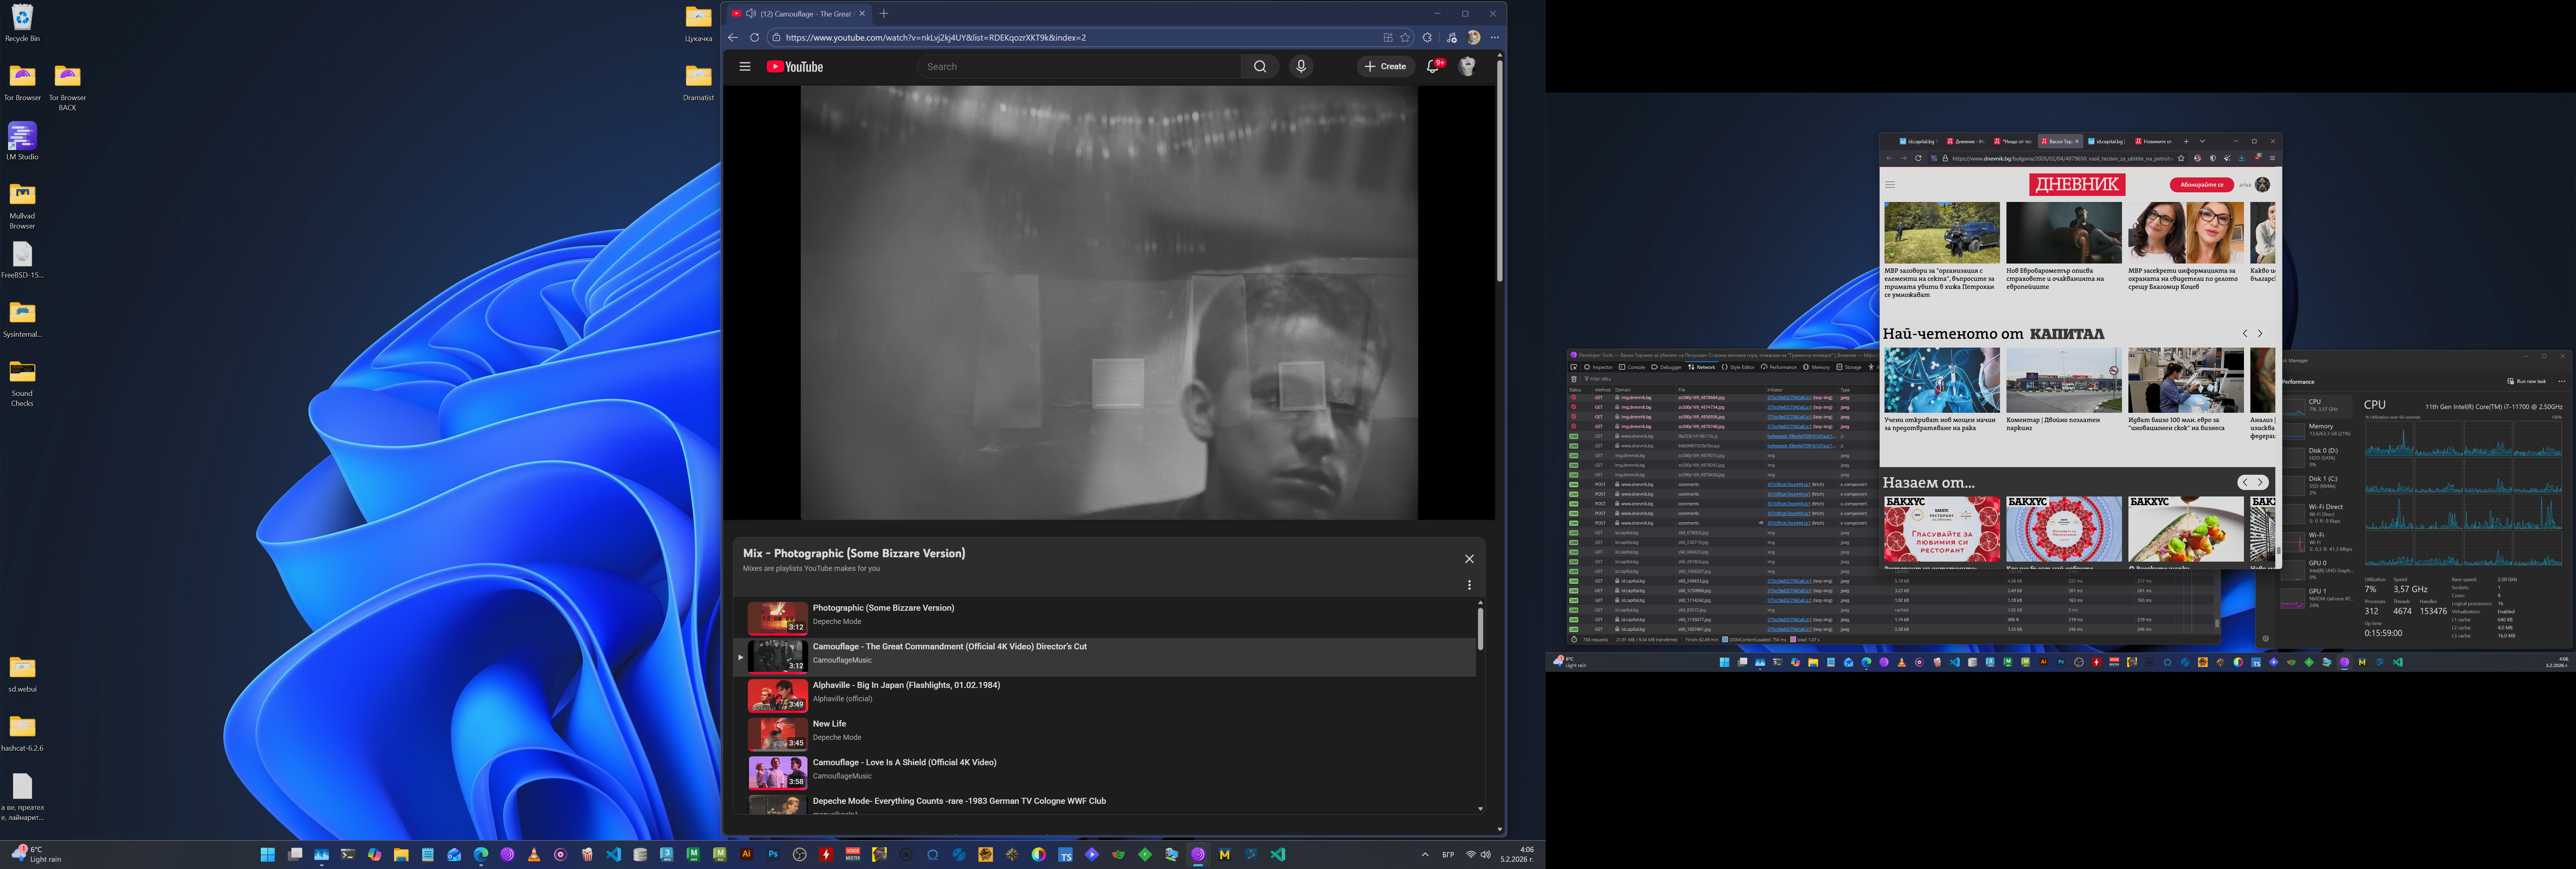Image resolution: width=2576 pixels, height=869 pixels.
Task: Open Edge extensions puzzle icon
Action: 1427,38
